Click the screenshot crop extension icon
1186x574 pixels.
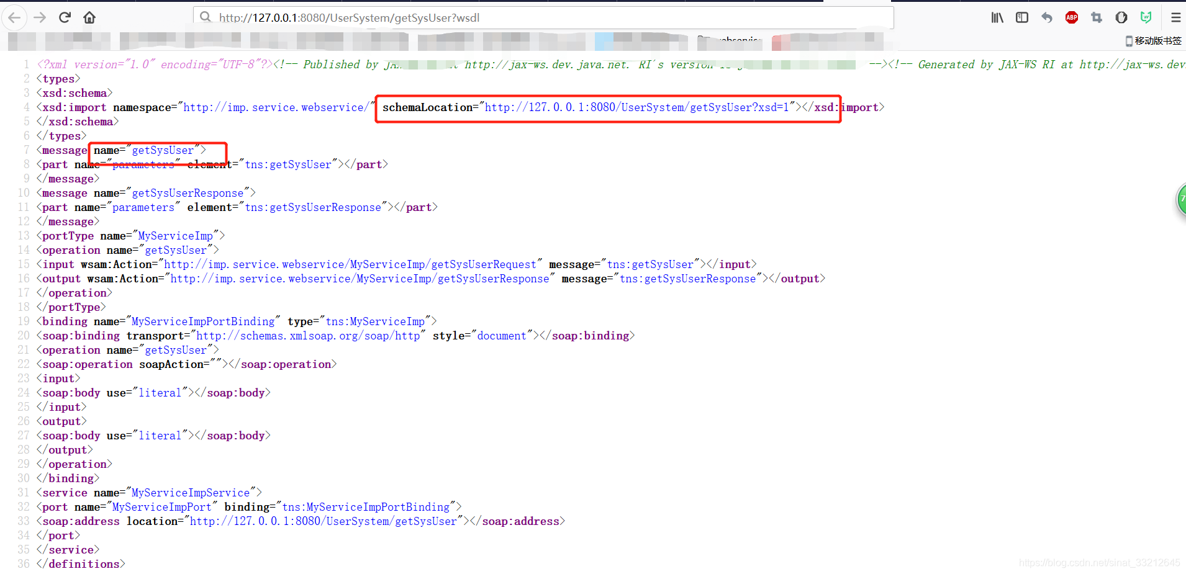(1097, 17)
